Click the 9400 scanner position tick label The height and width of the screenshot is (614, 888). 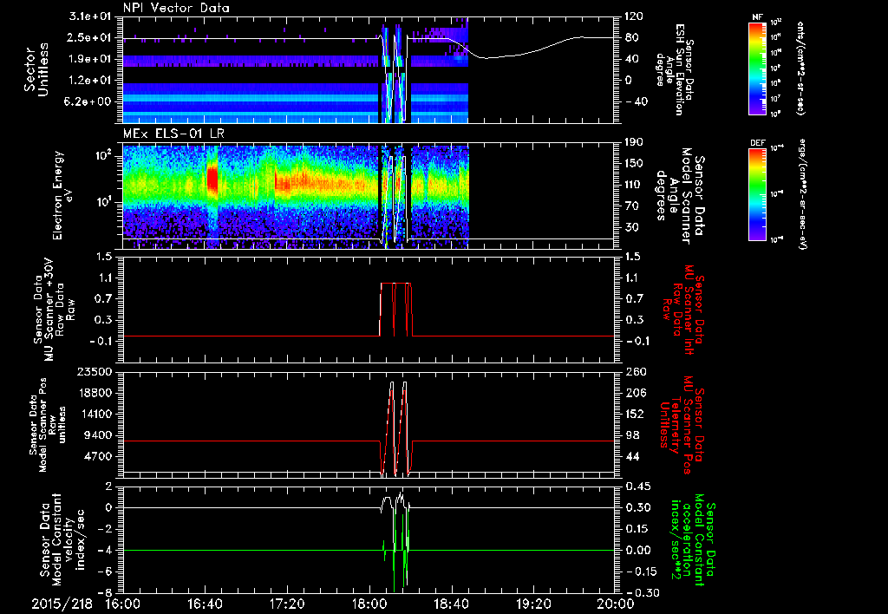click(99, 435)
